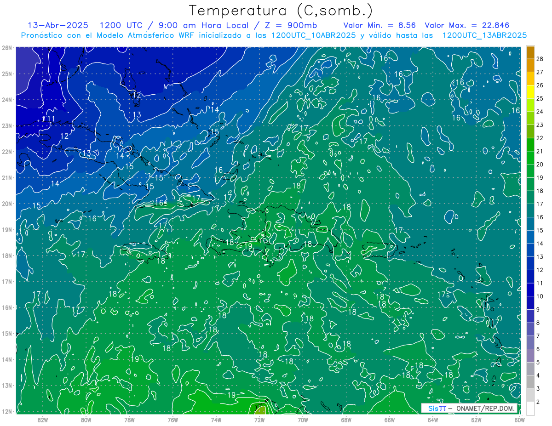Click the '13N' latitude label
Screen dimensions: 552x426
click(x=6, y=385)
